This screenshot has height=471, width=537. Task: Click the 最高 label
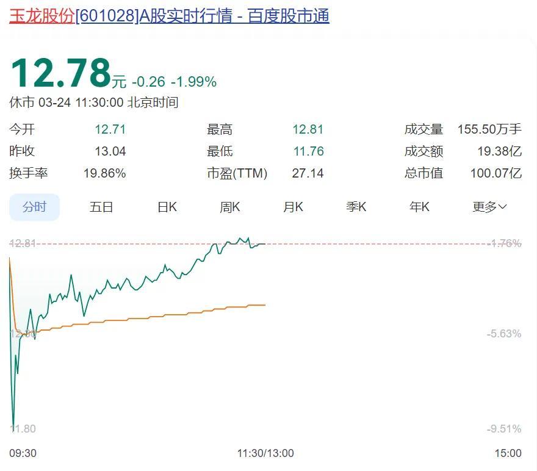click(220, 129)
